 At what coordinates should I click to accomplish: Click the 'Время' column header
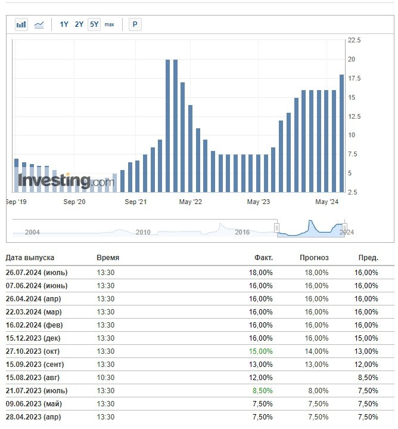(108, 258)
